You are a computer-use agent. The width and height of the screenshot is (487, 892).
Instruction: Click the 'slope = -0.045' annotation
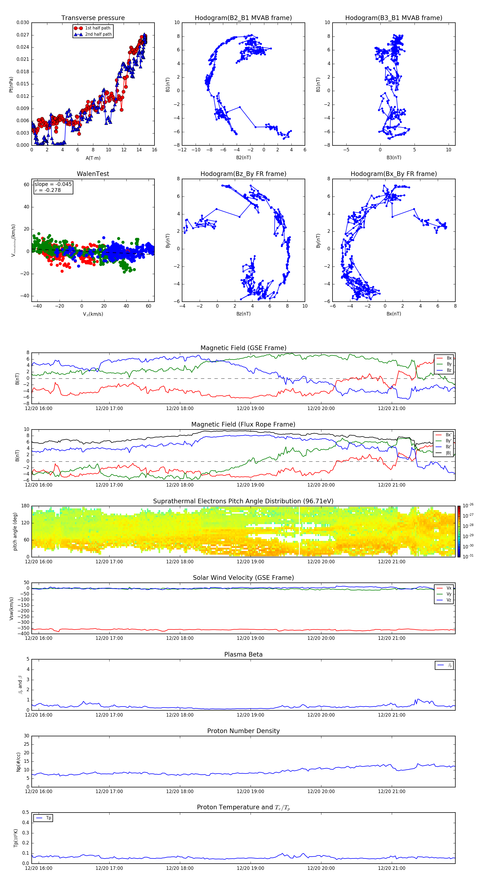(x=53, y=184)
